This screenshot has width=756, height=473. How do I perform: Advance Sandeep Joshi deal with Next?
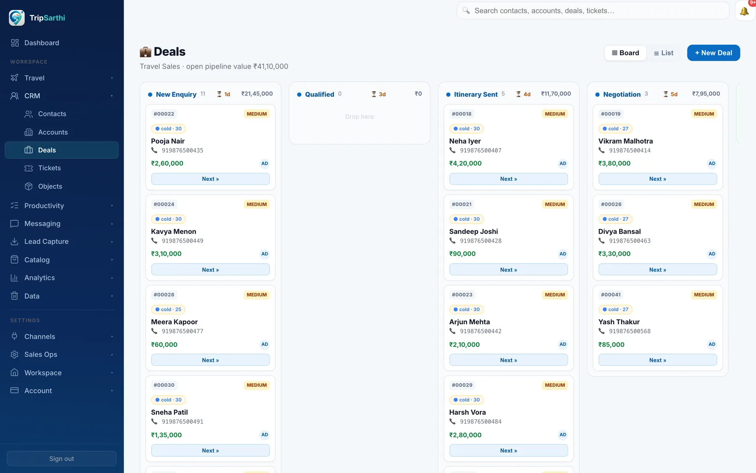pyautogui.click(x=509, y=270)
